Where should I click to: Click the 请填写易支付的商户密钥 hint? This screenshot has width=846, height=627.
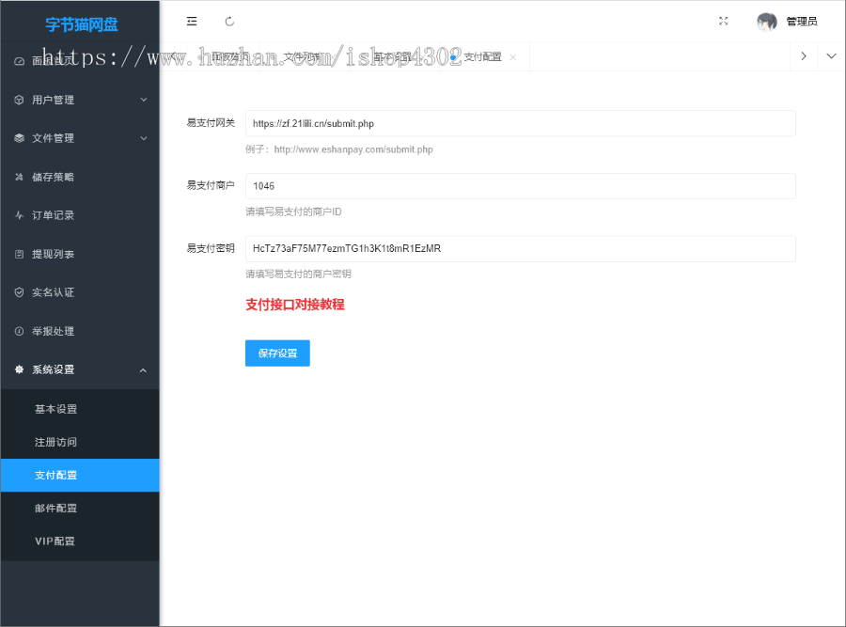pos(298,274)
